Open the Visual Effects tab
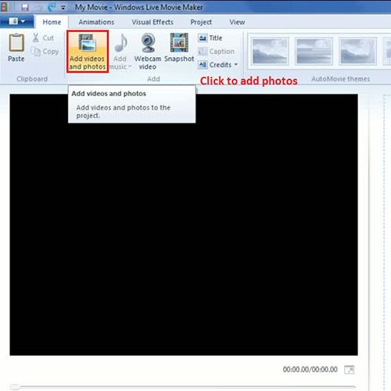The height and width of the screenshot is (391, 391). click(152, 22)
